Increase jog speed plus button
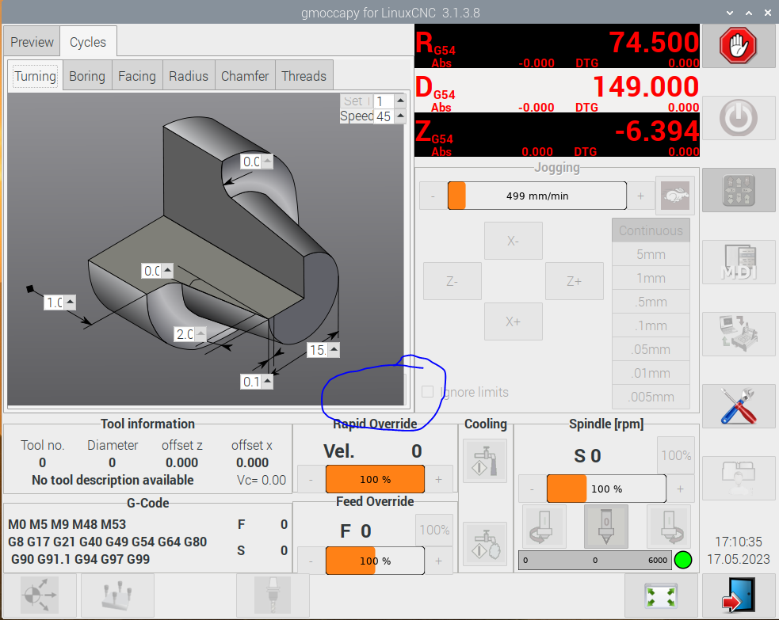 641,196
